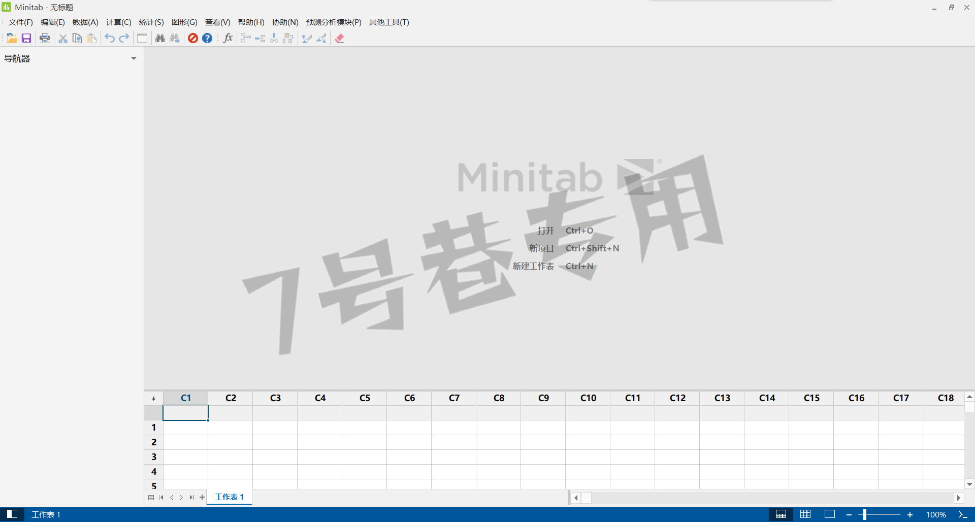Click the 打开 Ctrl+O shortcut link

pos(565,231)
